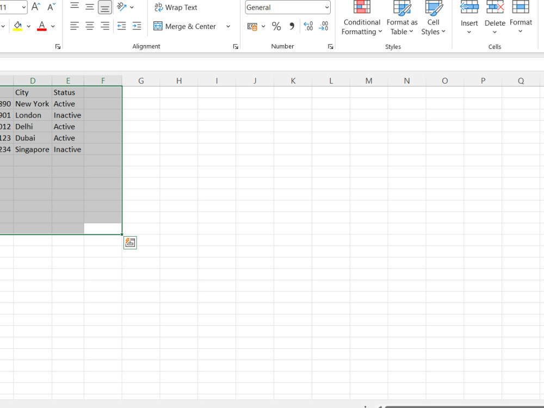Image resolution: width=544 pixels, height=408 pixels.
Task: Click the Delete cells button
Action: (x=495, y=18)
